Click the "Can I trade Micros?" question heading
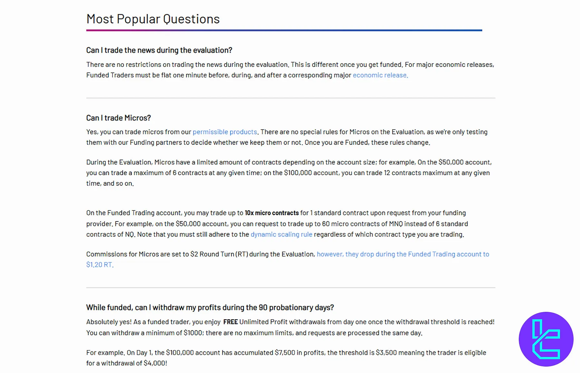The width and height of the screenshot is (580, 373). tap(119, 118)
